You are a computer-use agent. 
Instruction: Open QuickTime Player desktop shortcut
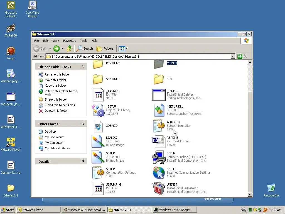pyautogui.click(x=32, y=9)
